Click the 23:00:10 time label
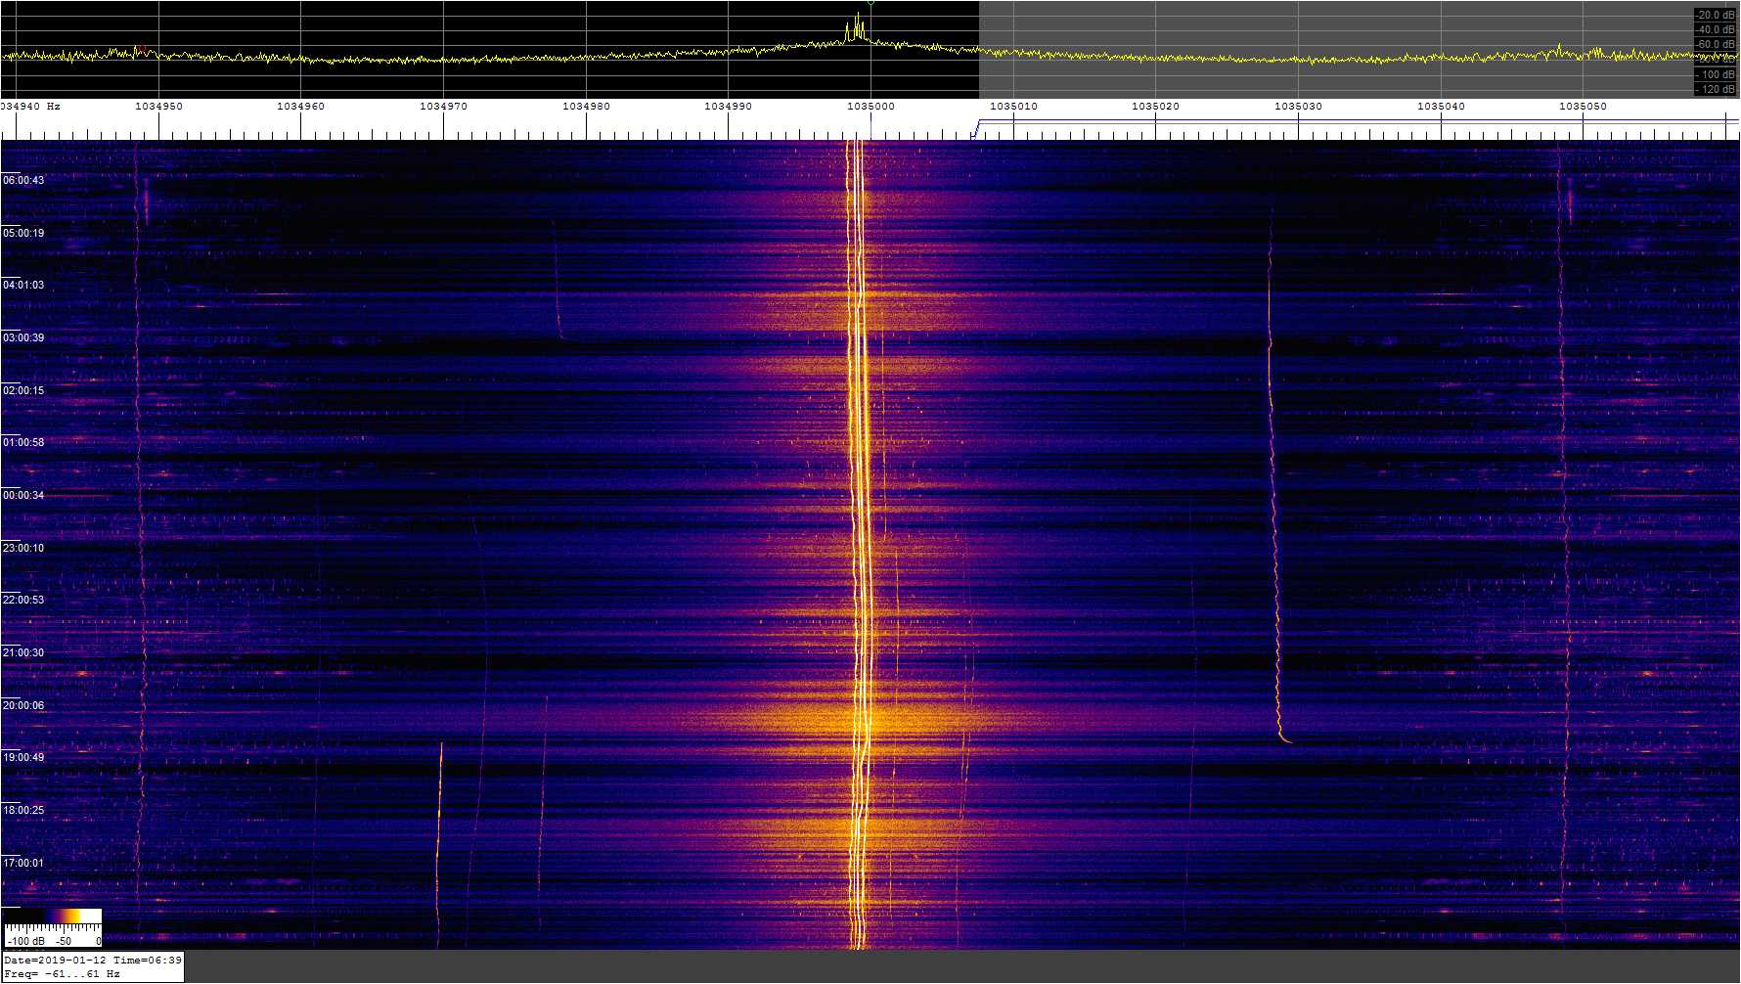The image size is (1741, 984). (x=23, y=548)
